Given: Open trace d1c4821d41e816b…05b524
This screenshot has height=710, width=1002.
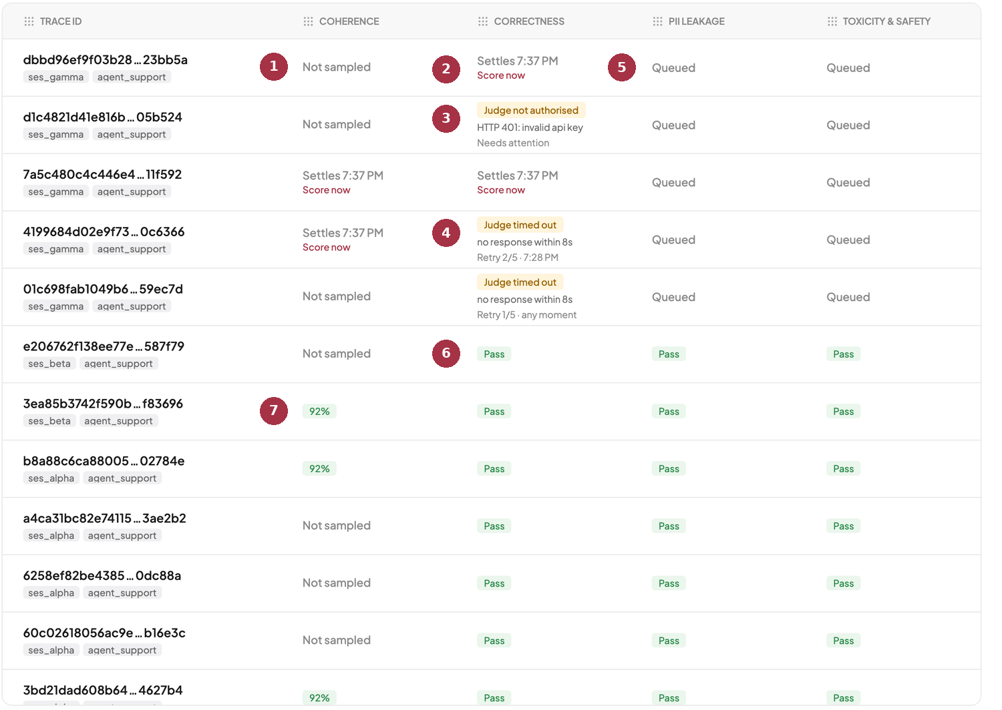Looking at the screenshot, I should (103, 117).
